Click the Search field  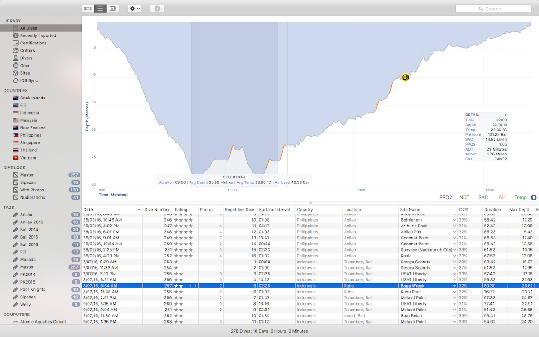493,9
